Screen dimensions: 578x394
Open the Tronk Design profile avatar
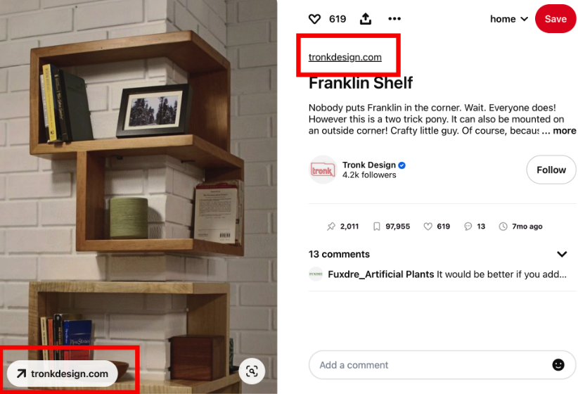point(323,170)
